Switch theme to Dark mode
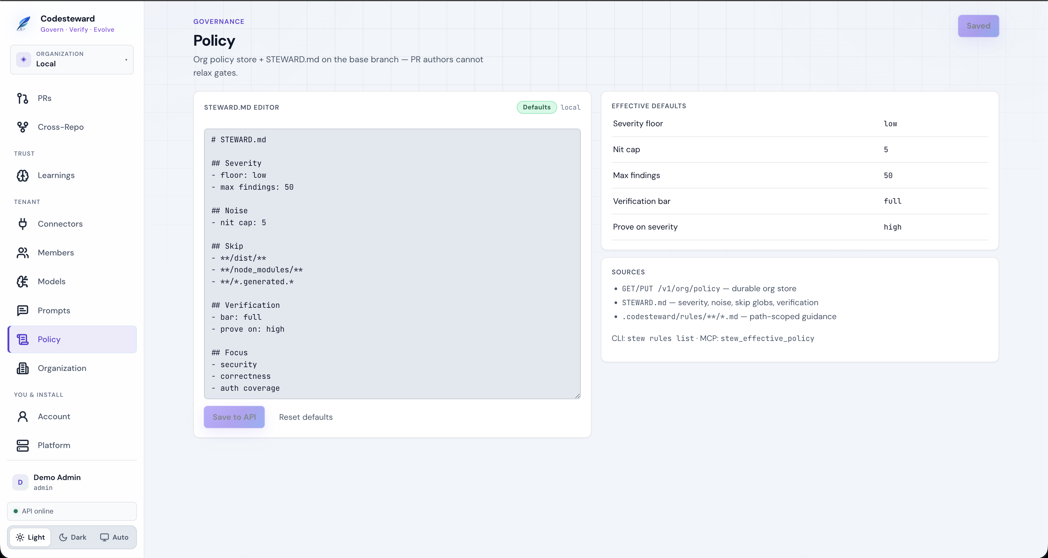1048x558 pixels. tap(73, 537)
